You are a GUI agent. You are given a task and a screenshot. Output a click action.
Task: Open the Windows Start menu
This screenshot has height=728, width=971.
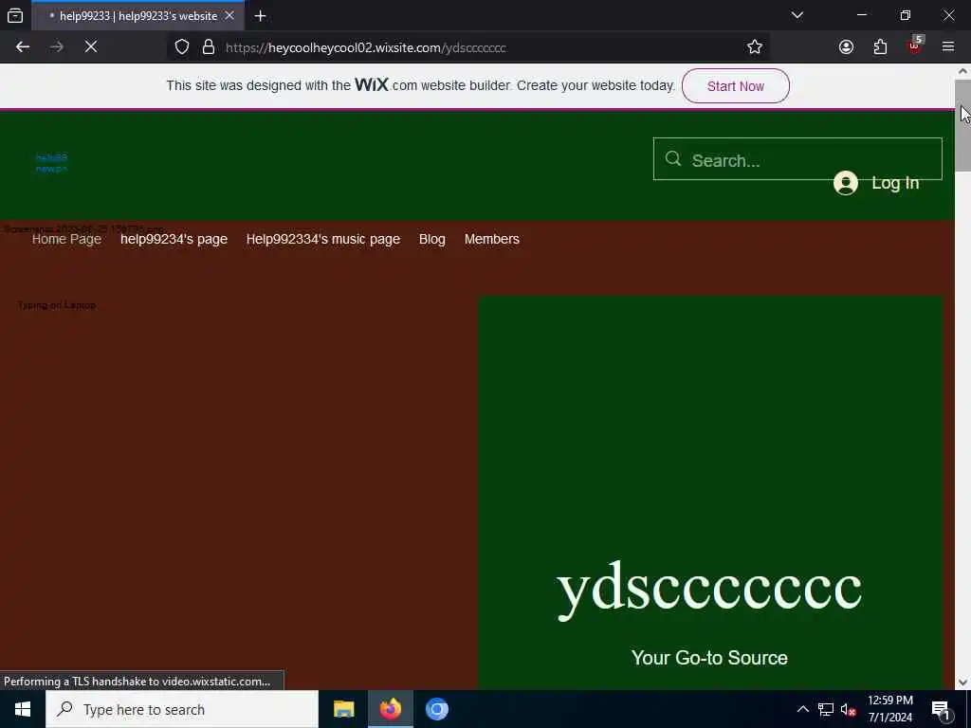(x=23, y=709)
